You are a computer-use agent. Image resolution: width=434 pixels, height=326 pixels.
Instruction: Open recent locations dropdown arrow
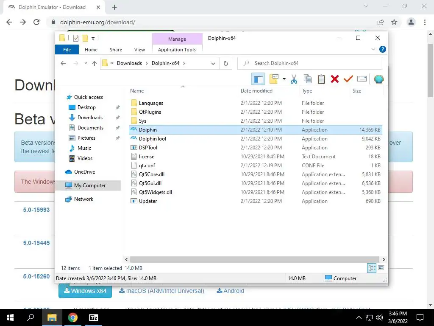(x=86, y=63)
